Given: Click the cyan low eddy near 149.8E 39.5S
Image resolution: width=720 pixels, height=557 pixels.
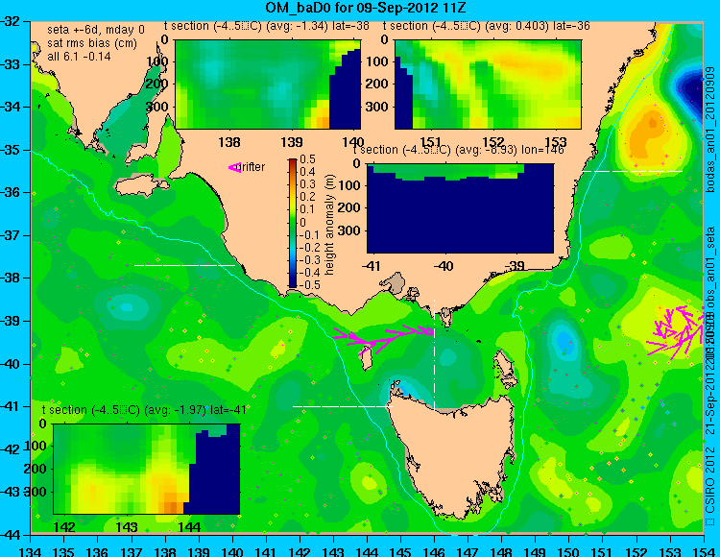Looking at the screenshot, I should point(564,342).
